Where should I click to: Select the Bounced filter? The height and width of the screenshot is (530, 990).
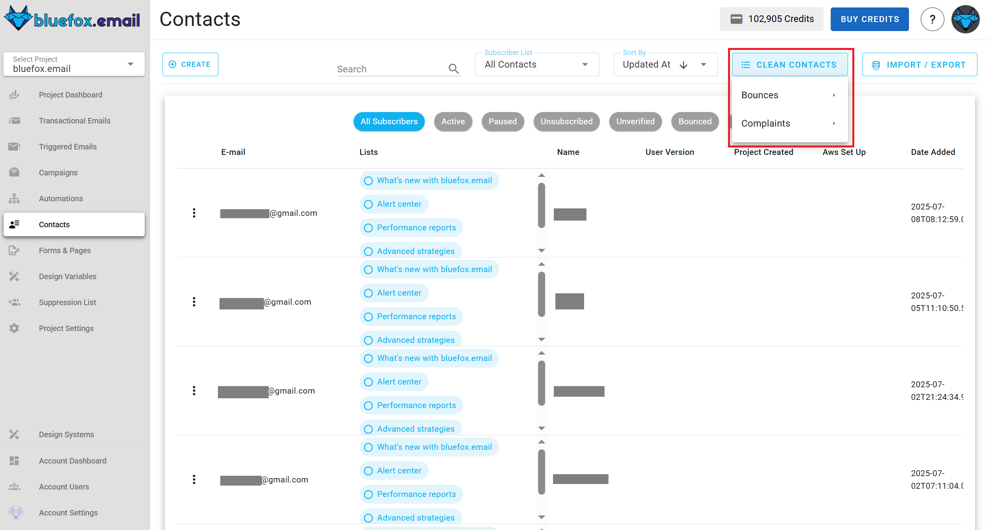pyautogui.click(x=695, y=121)
